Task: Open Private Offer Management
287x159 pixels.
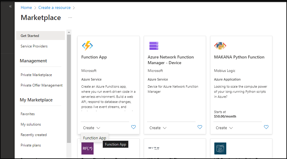Action: 42,85
